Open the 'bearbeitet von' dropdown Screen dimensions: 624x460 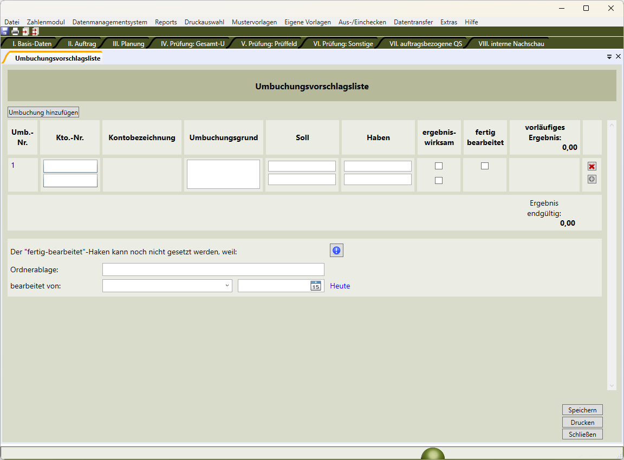(167, 286)
